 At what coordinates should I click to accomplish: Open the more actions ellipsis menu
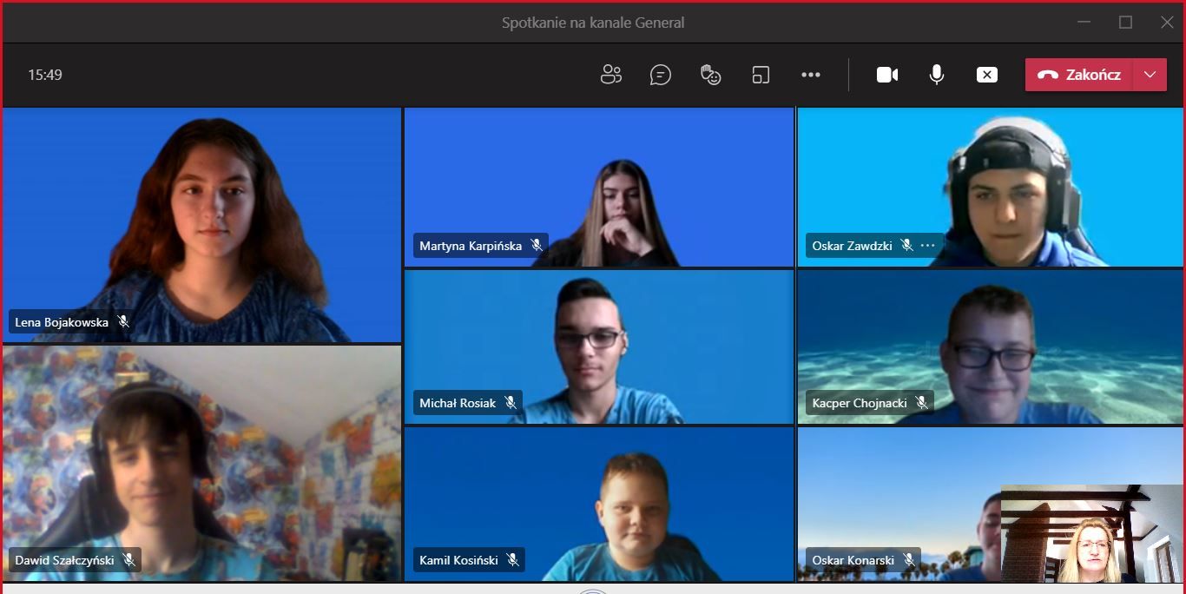coord(811,75)
